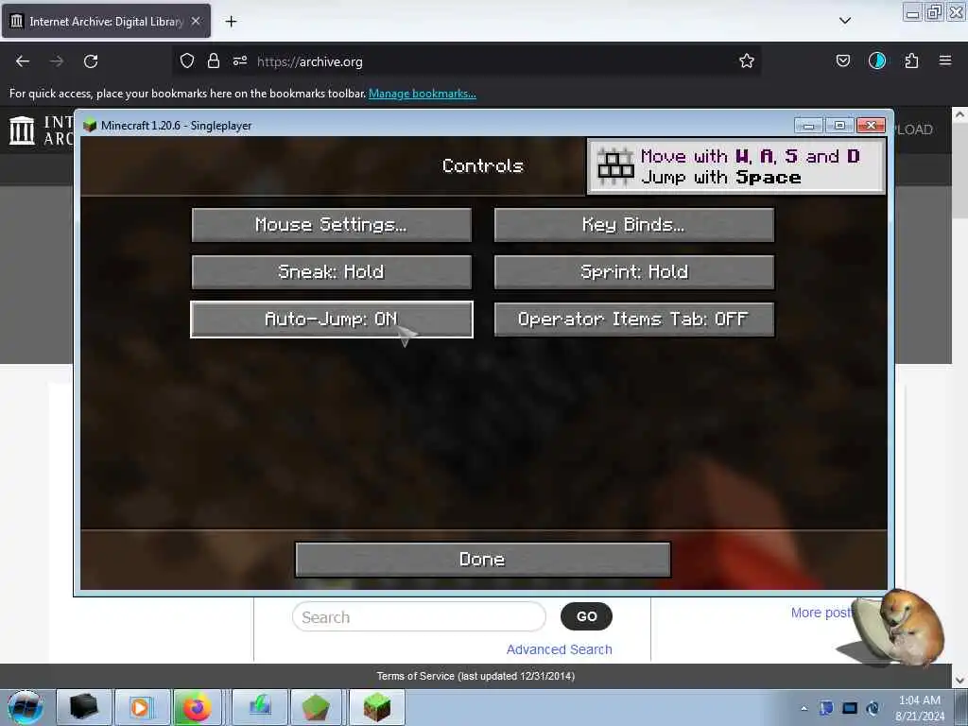
Task: Minimize the Minecraft window
Action: pos(809,126)
